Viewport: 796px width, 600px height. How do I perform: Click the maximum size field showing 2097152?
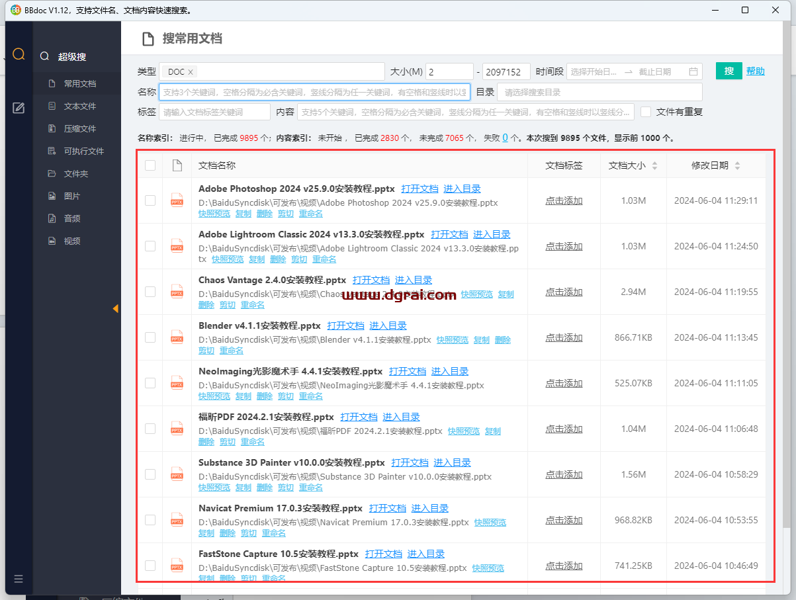pyautogui.click(x=506, y=71)
